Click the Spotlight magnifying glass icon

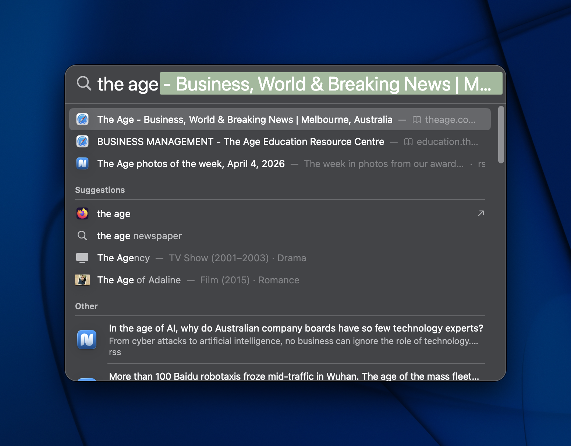pyautogui.click(x=84, y=83)
